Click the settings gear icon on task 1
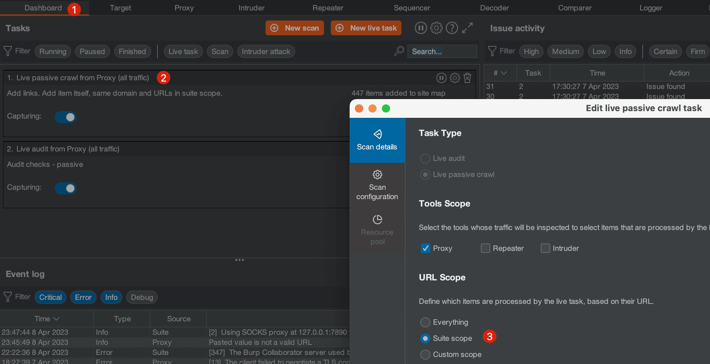This screenshot has width=710, height=364. coord(455,78)
